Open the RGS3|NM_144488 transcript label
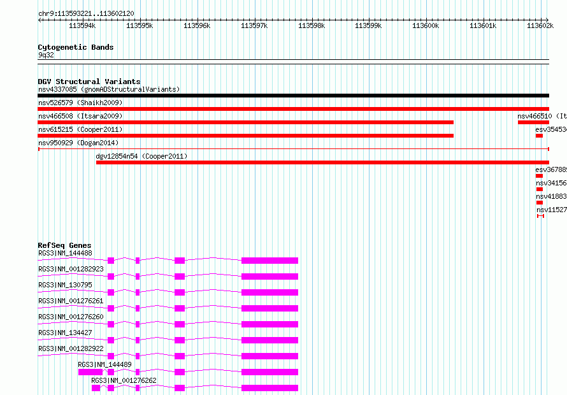The width and height of the screenshot is (567, 395). coord(65,253)
